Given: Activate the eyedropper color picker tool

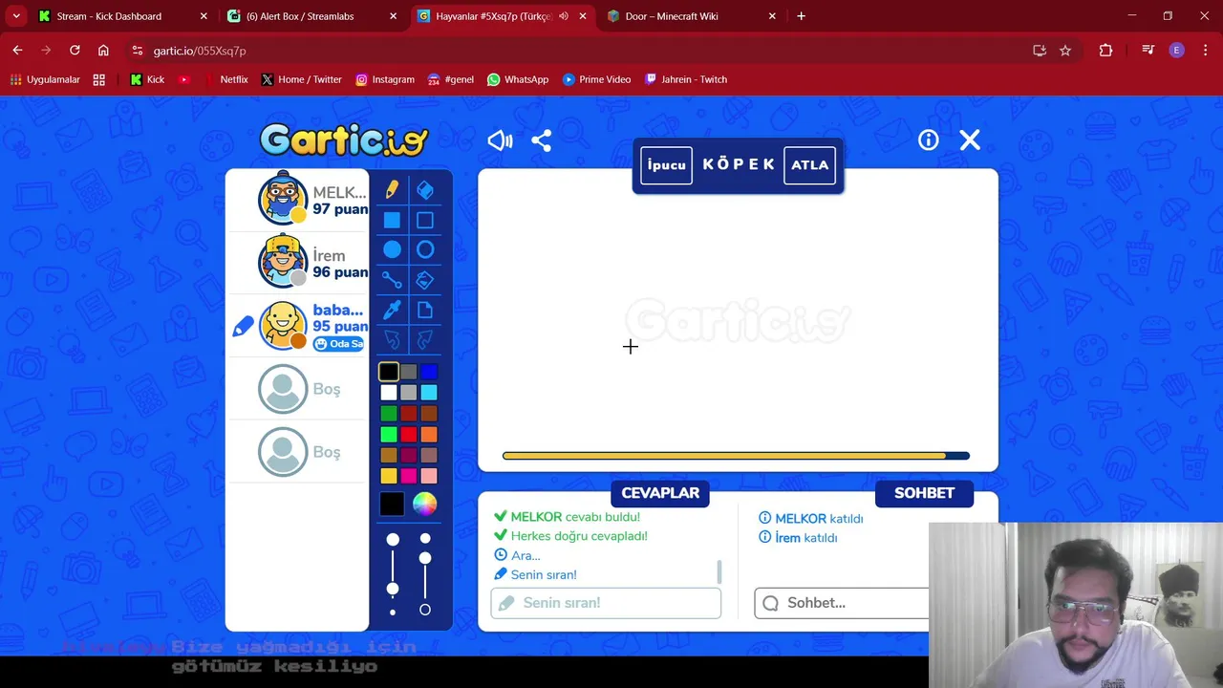Looking at the screenshot, I should click(x=392, y=310).
